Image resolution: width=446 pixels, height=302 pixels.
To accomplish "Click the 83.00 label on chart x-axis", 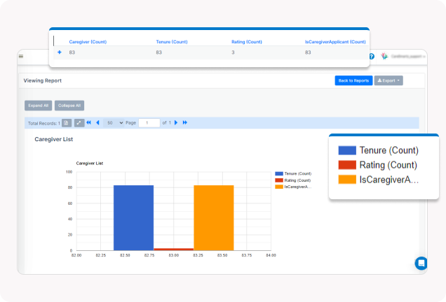I will [x=173, y=255].
